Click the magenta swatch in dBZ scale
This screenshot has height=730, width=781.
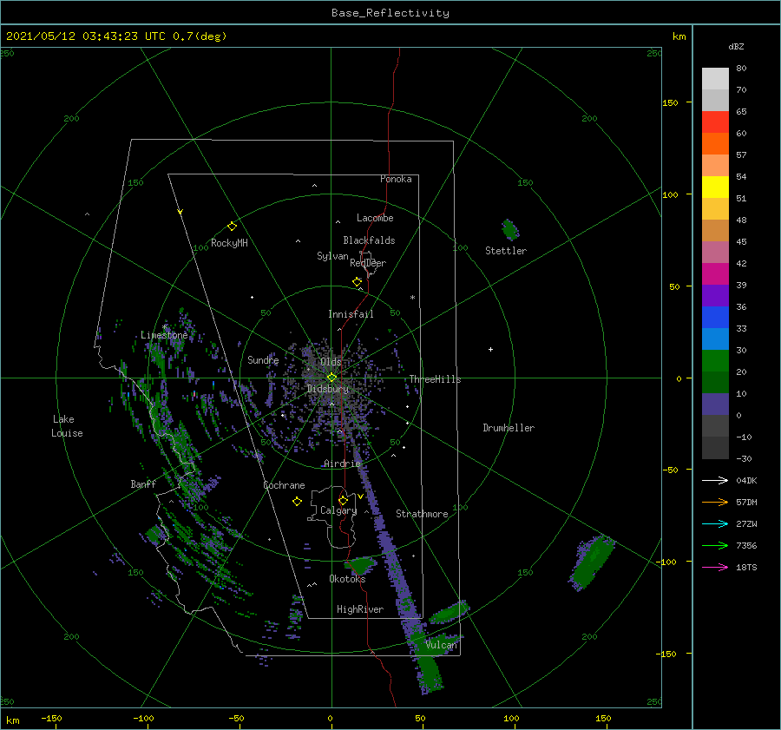pyautogui.click(x=715, y=273)
